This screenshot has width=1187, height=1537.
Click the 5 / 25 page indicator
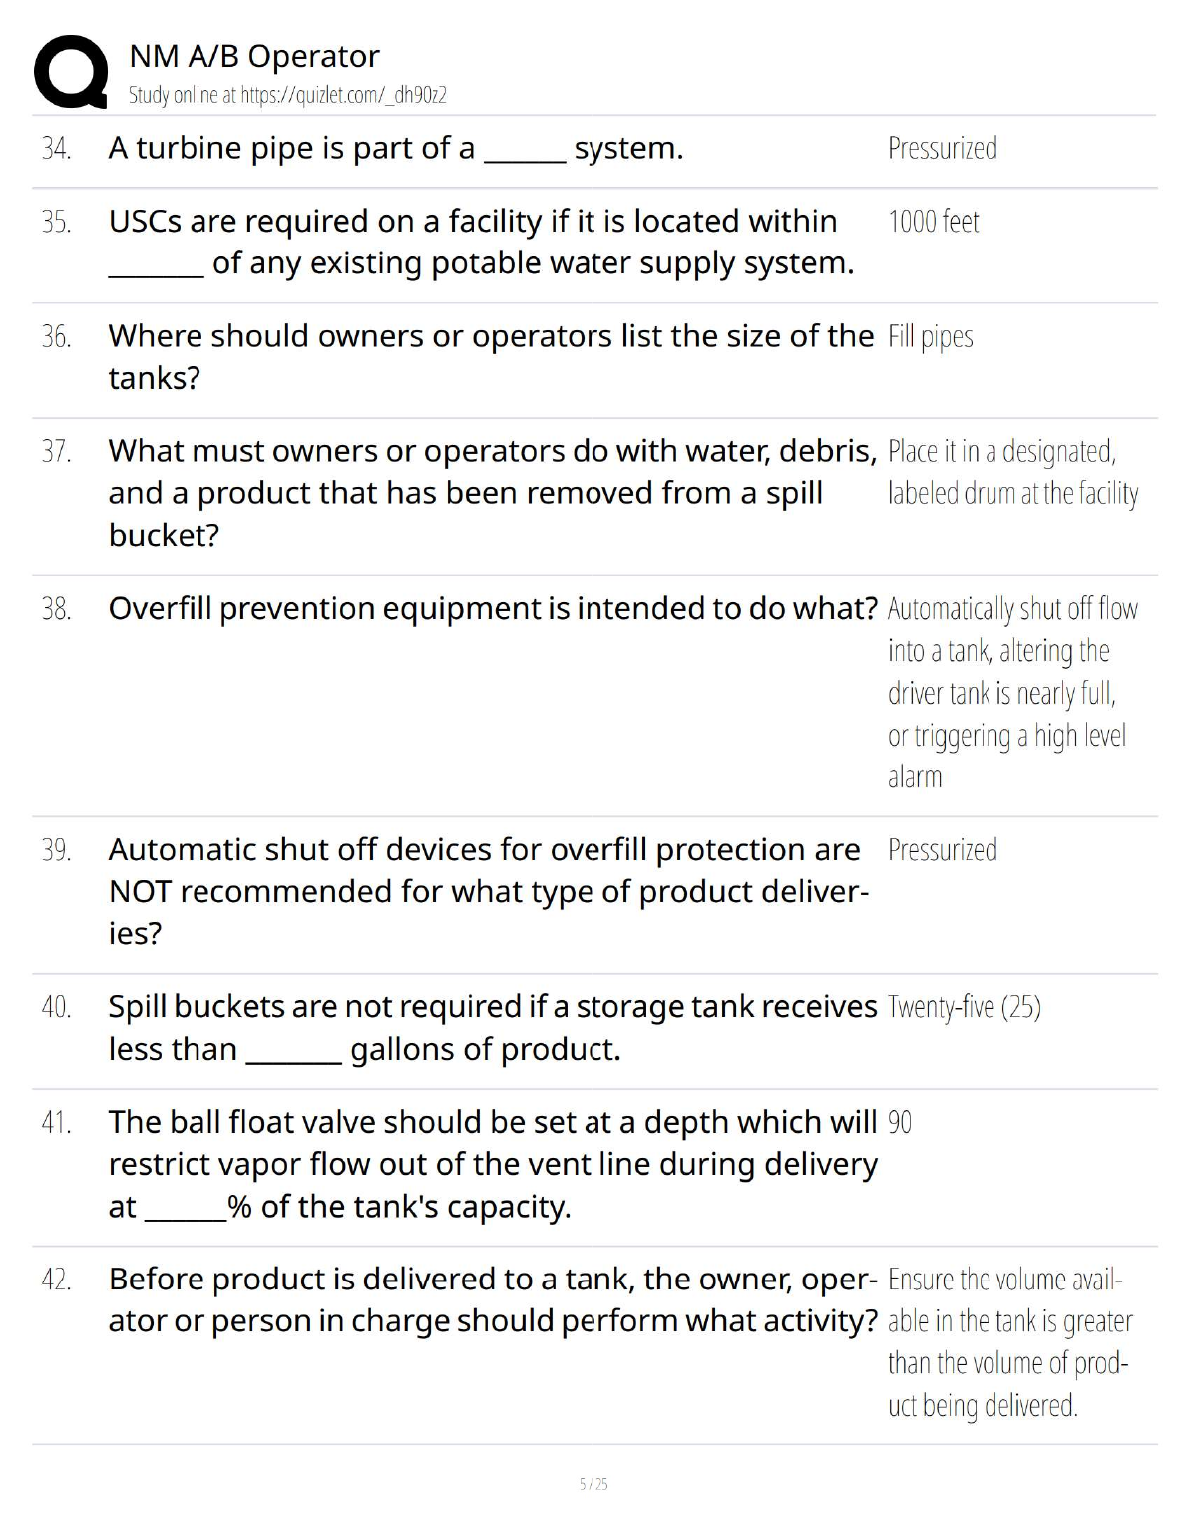coord(593,1484)
